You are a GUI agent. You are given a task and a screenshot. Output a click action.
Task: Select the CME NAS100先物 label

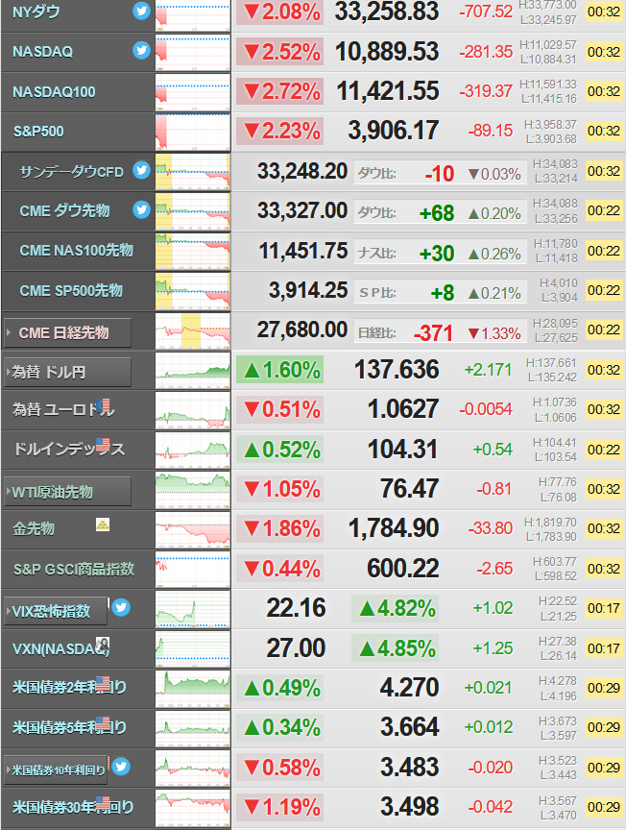tap(76, 251)
